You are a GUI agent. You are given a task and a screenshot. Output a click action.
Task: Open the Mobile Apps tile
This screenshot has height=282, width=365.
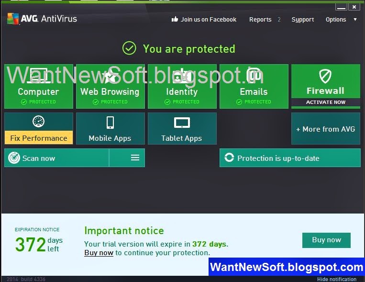[x=111, y=129]
